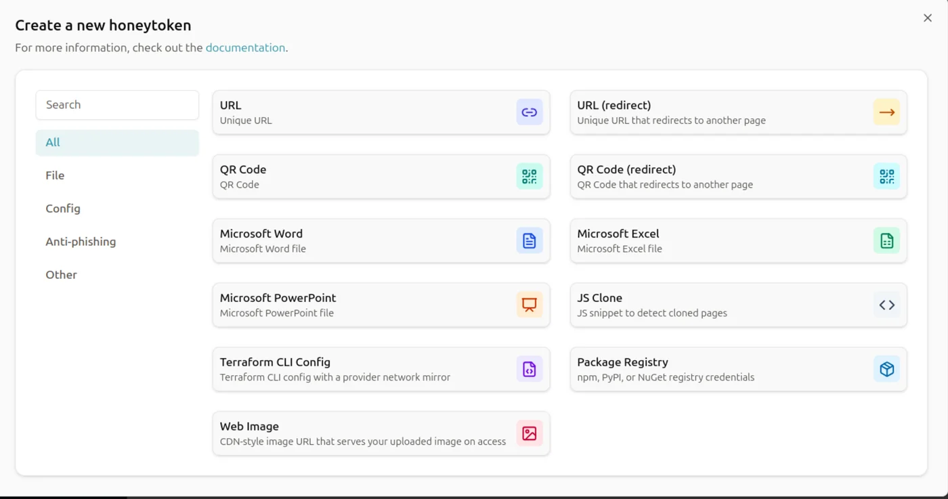
Task: Click the green spreadsheet icon for Microsoft Excel
Action: (x=887, y=240)
